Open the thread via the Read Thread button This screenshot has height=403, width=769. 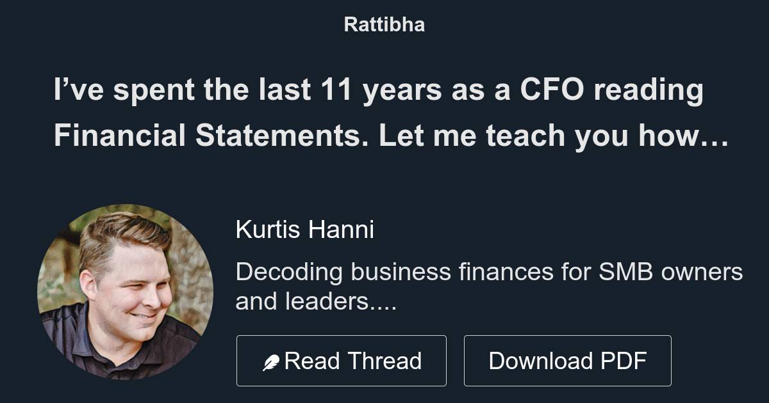(x=342, y=360)
